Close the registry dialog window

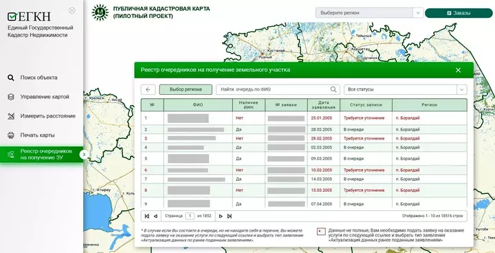coord(458,70)
